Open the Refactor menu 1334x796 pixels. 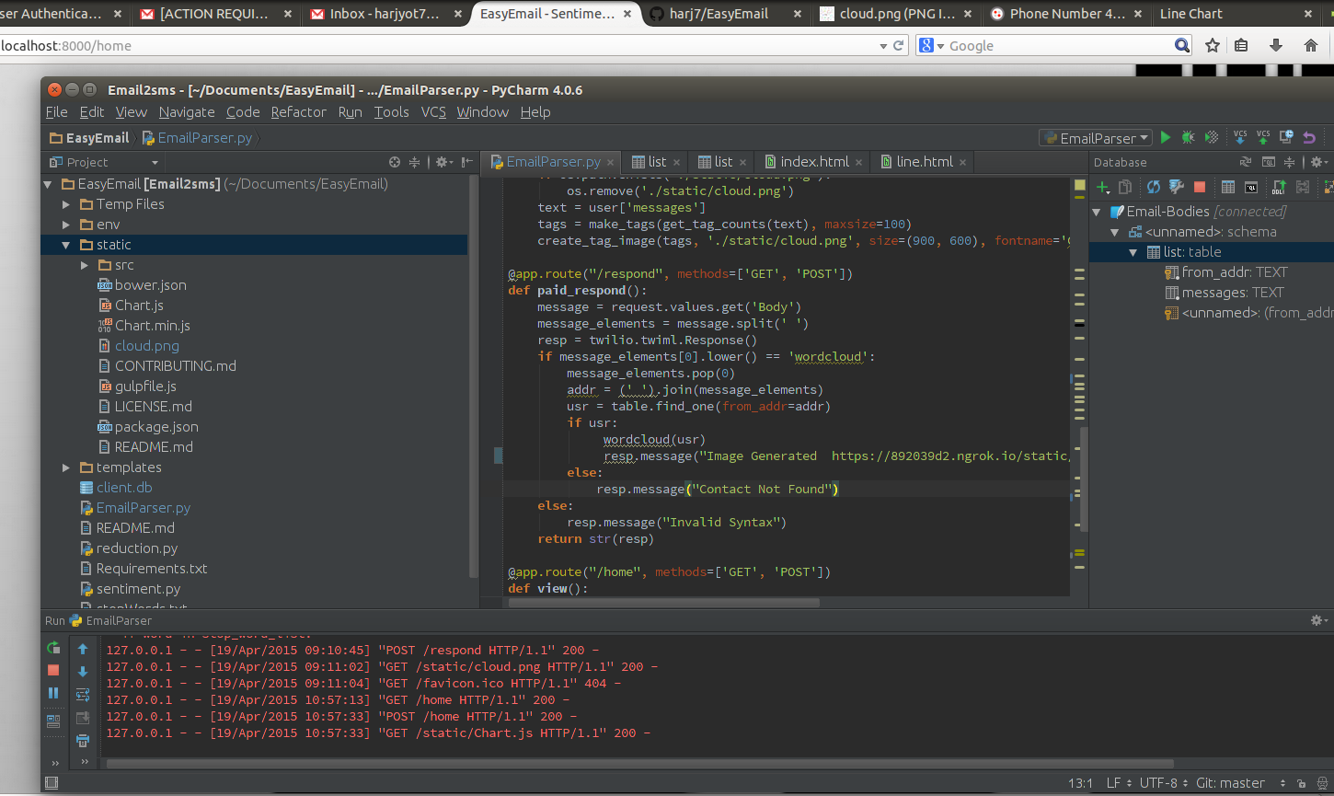298,112
